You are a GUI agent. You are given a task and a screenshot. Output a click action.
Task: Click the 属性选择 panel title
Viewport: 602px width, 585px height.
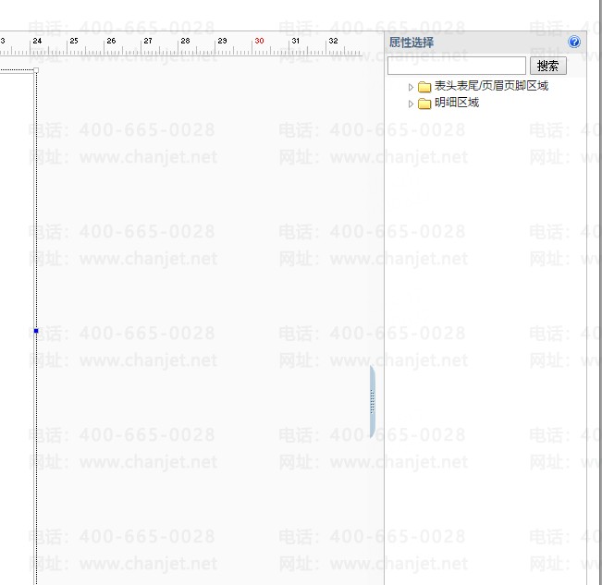(412, 43)
